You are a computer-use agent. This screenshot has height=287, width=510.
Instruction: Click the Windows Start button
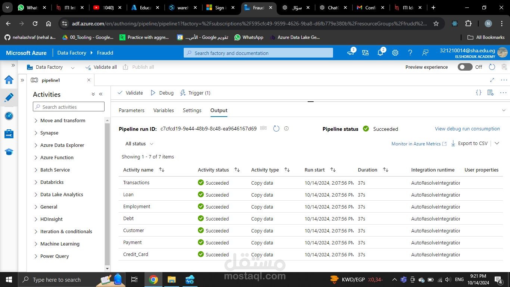pos(9,280)
